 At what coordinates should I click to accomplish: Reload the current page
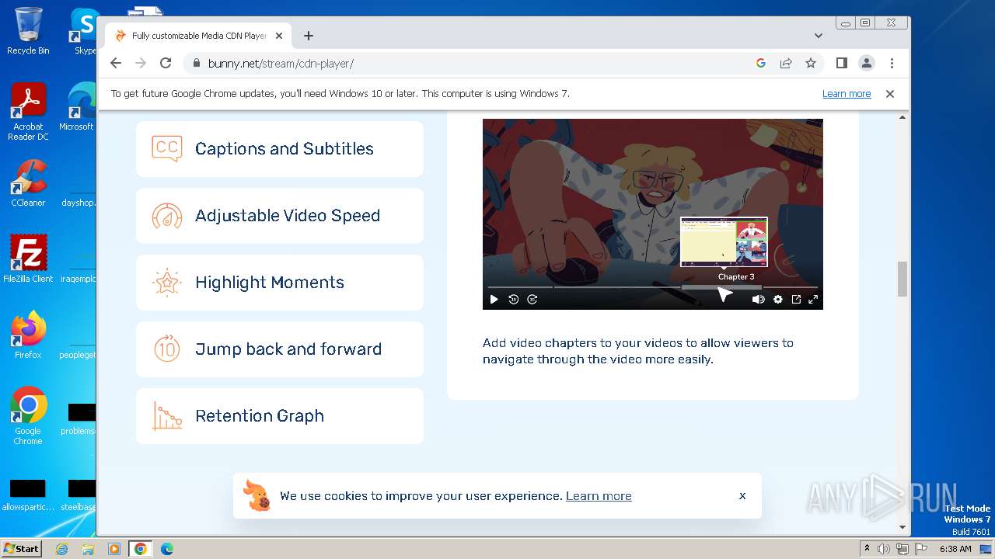tap(166, 64)
